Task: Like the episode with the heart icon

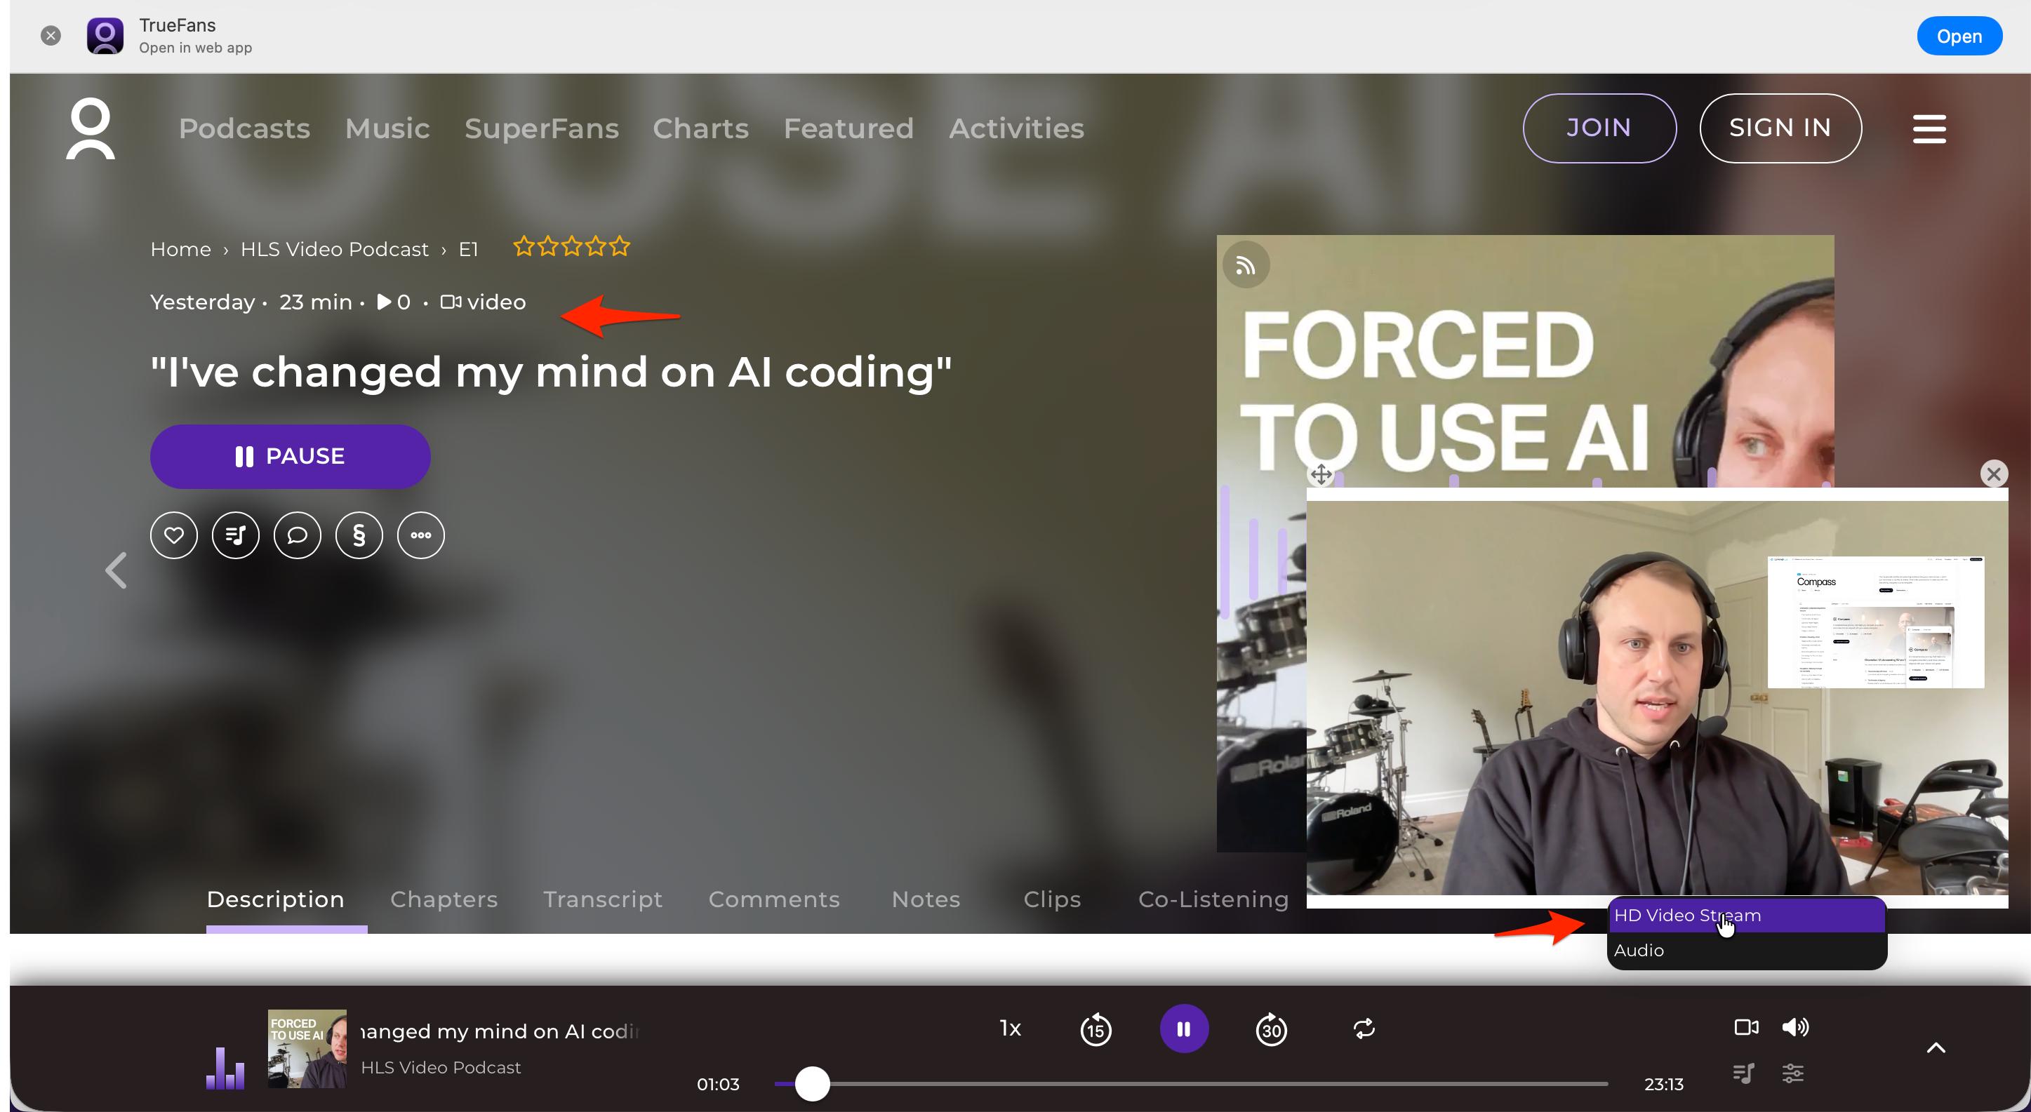Action: point(173,535)
